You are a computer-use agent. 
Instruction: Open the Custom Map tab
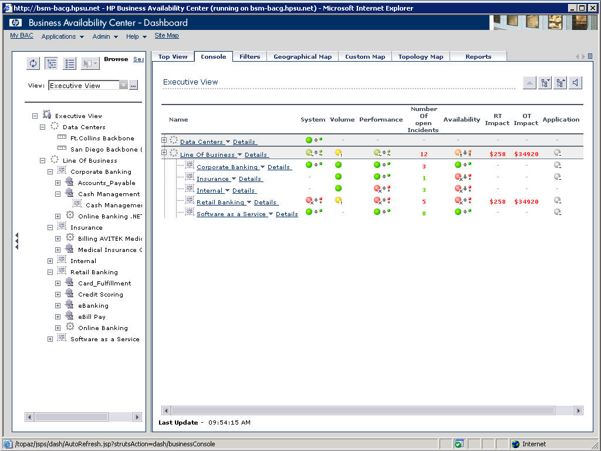365,57
